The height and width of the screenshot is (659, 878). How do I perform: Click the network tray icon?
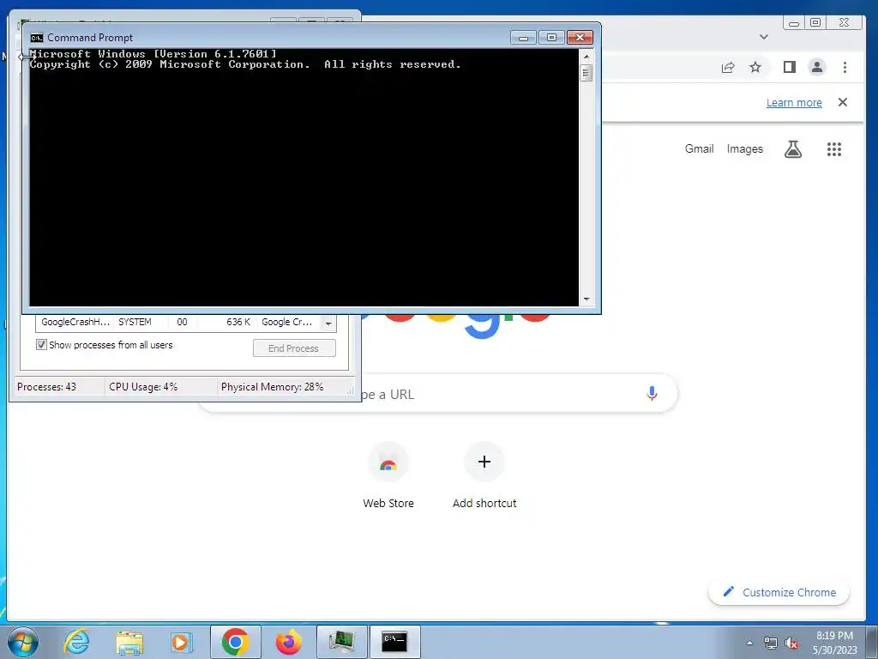click(x=771, y=644)
